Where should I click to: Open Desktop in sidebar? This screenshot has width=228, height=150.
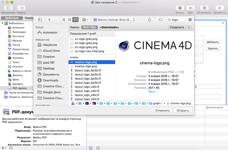pyautogui.click(x=46, y=69)
